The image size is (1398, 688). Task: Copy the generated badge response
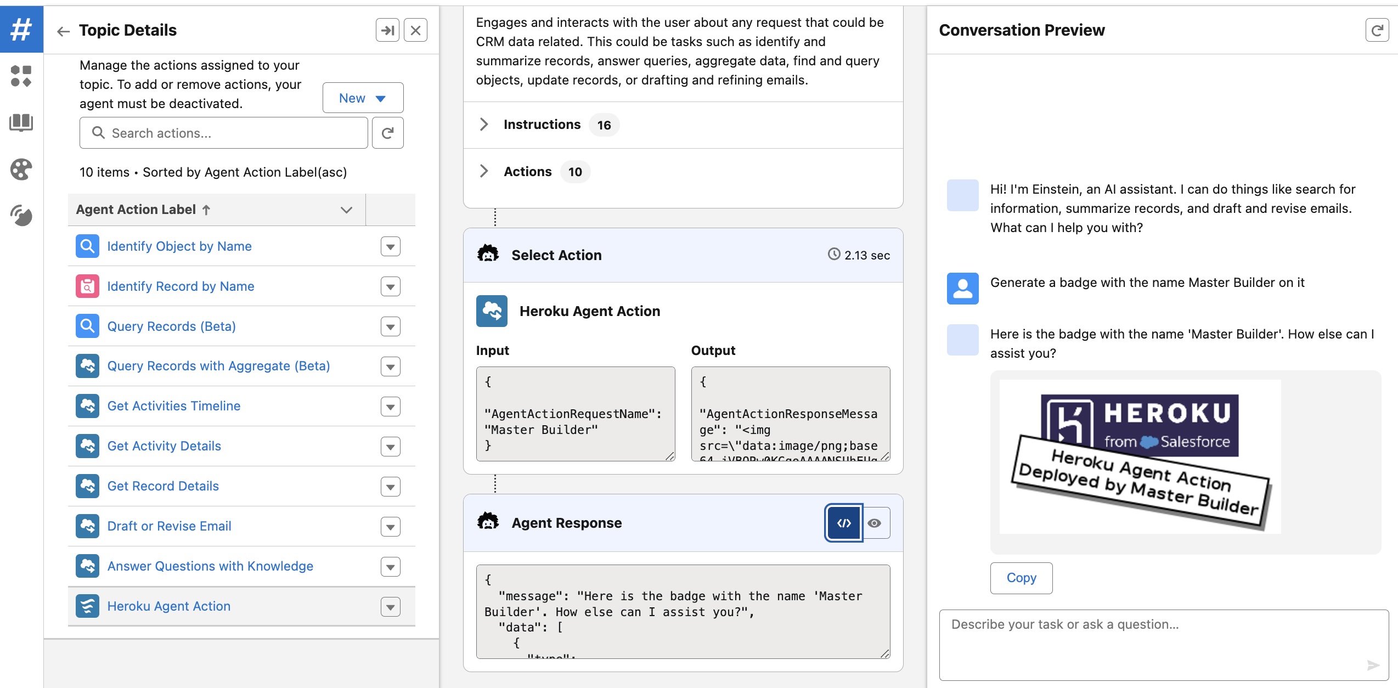1021,578
